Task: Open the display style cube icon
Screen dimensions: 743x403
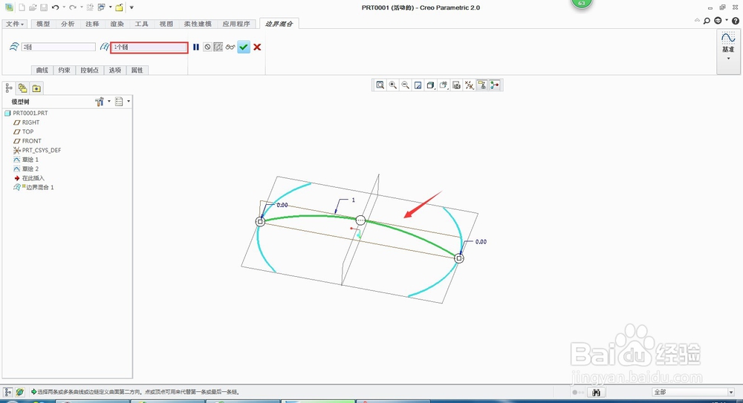Action: click(x=431, y=85)
